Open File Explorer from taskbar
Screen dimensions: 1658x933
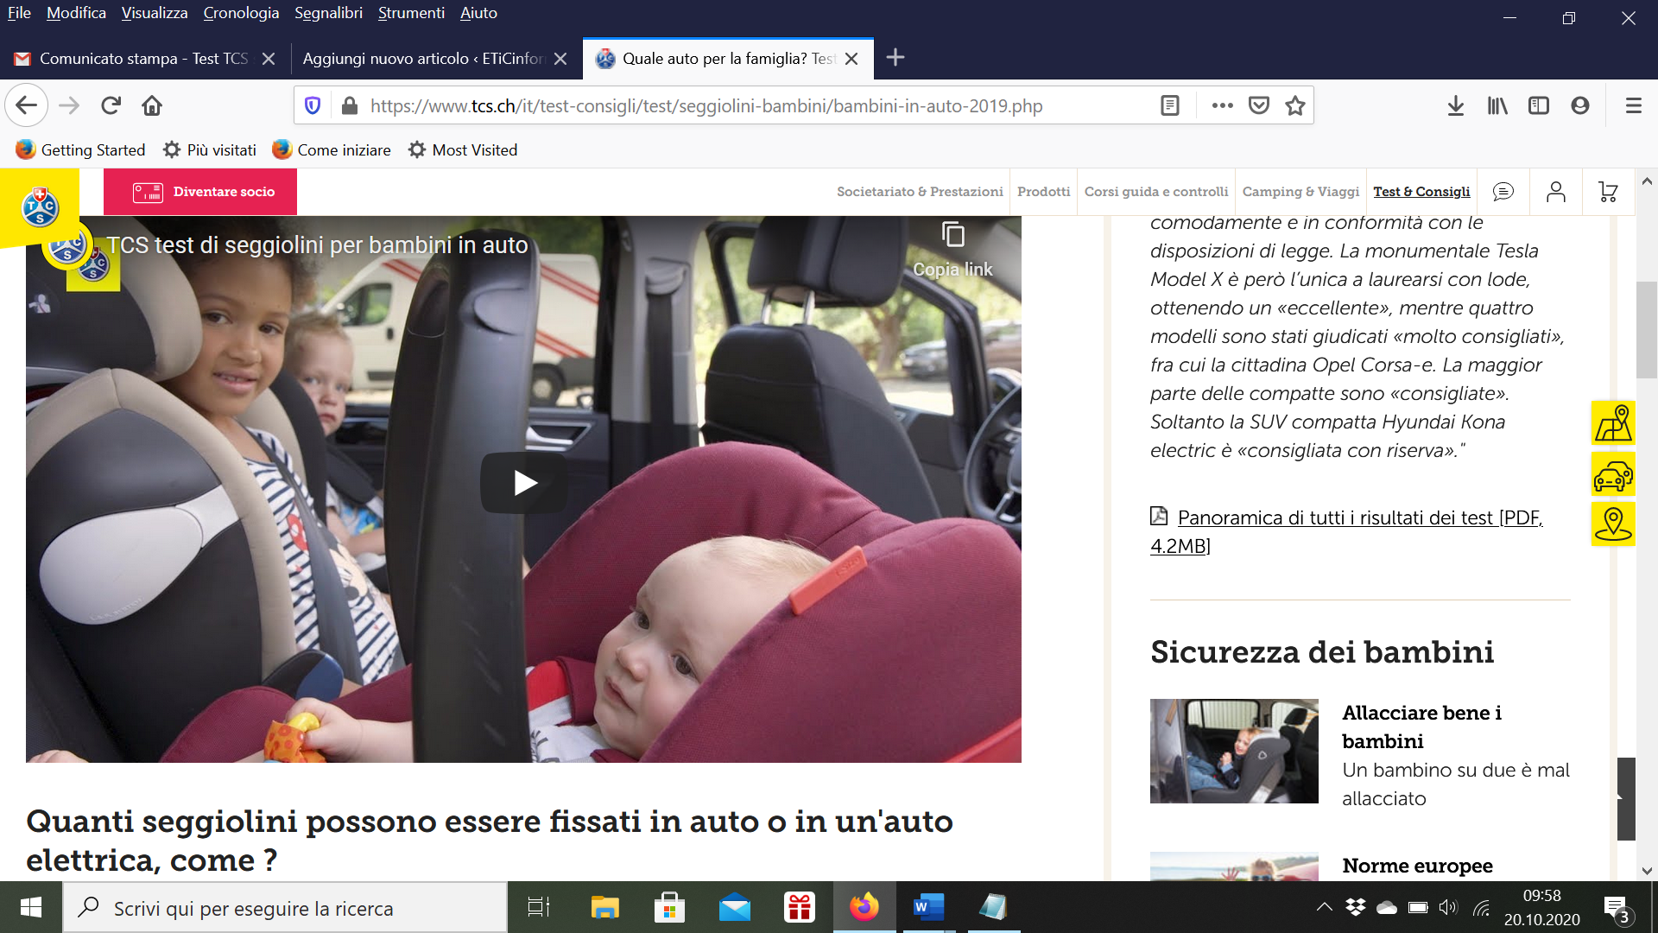tap(604, 907)
